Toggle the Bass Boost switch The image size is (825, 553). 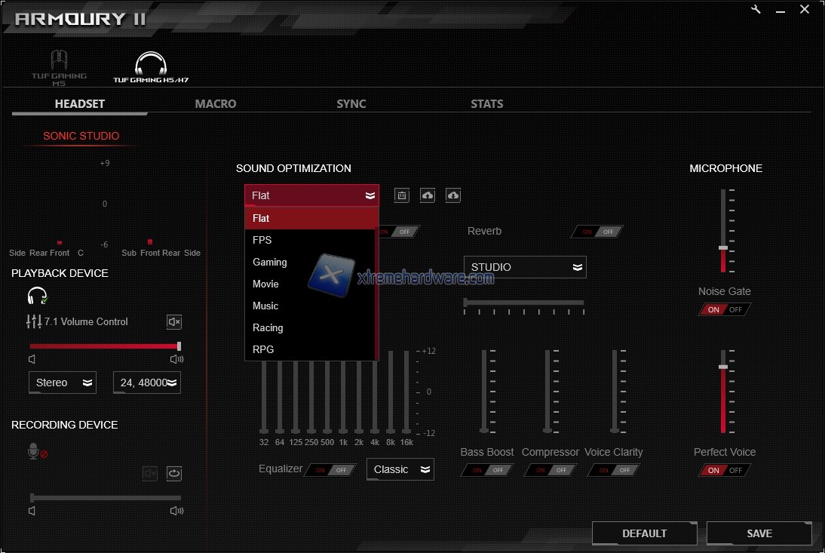[487, 470]
